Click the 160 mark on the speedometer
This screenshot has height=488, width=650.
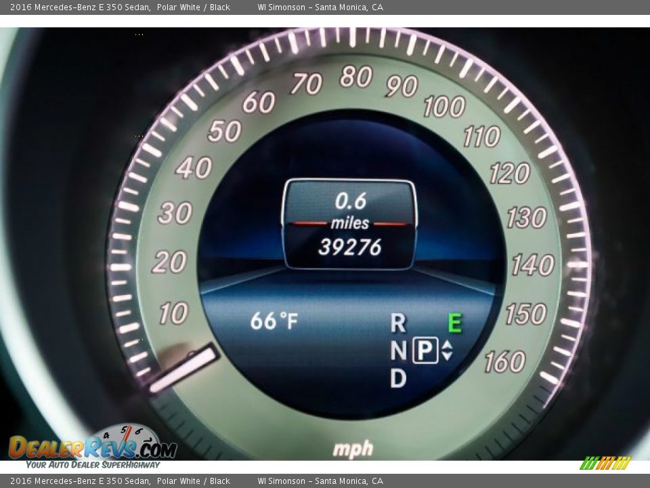[504, 362]
